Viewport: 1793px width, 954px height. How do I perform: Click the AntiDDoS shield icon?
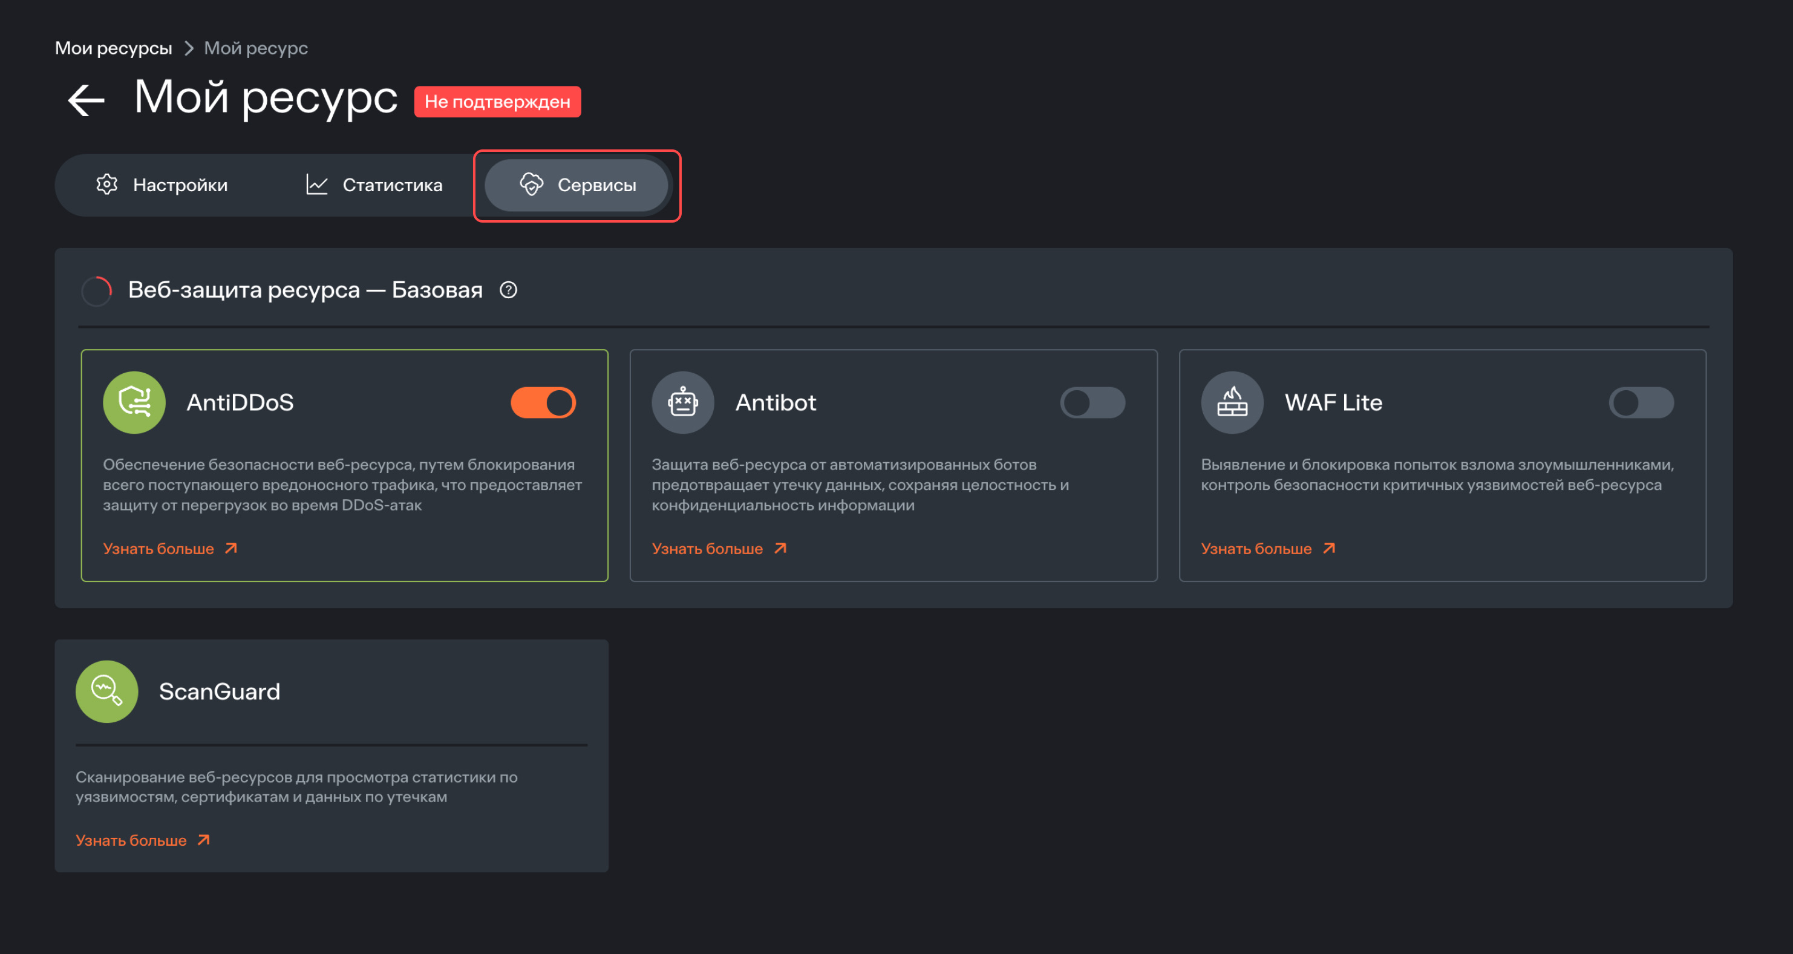point(134,402)
